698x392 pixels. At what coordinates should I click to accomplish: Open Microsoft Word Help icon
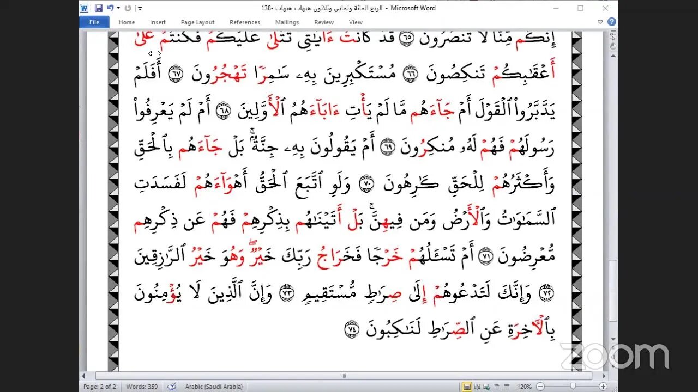tap(612, 22)
